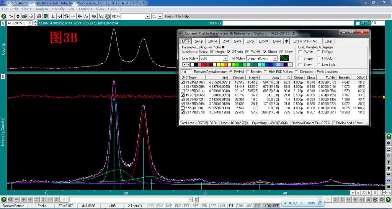Screen dimensions: 392x209
Task: Click the peak histogram icon in toolbar
Action: [53, 16]
